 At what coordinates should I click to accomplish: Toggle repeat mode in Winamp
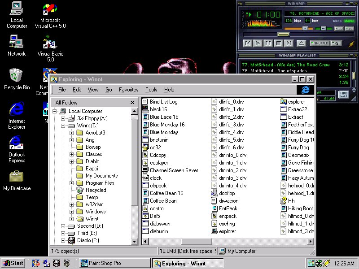pyautogui.click(x=336, y=43)
